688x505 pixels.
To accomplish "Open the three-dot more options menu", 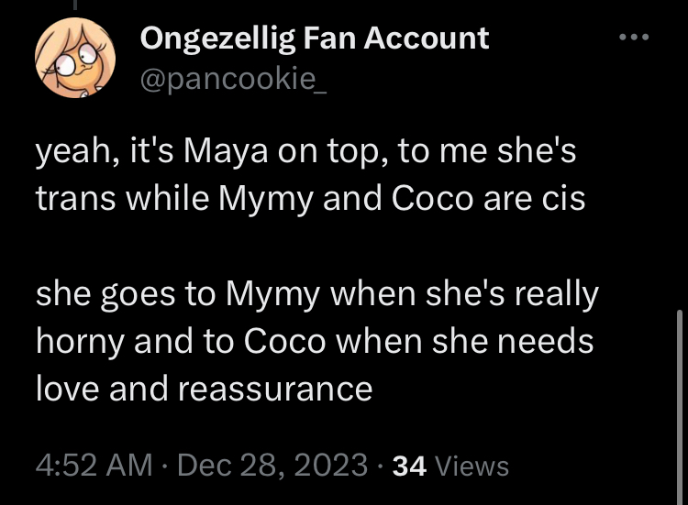I will click(x=633, y=38).
